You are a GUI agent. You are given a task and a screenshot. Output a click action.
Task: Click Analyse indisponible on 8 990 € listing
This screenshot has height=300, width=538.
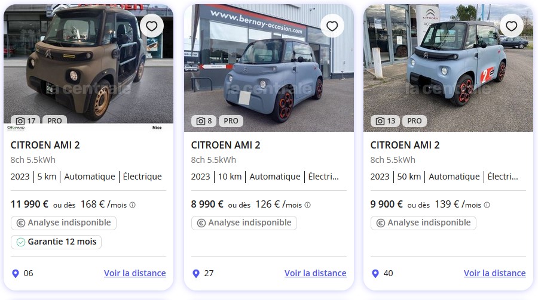click(x=244, y=222)
